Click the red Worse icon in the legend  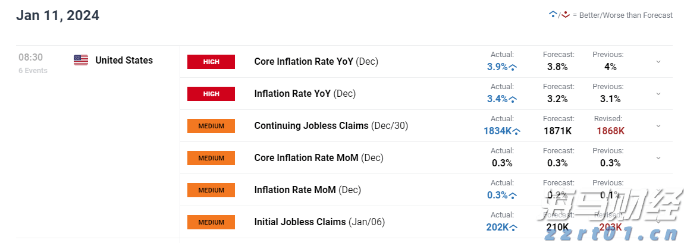point(566,14)
